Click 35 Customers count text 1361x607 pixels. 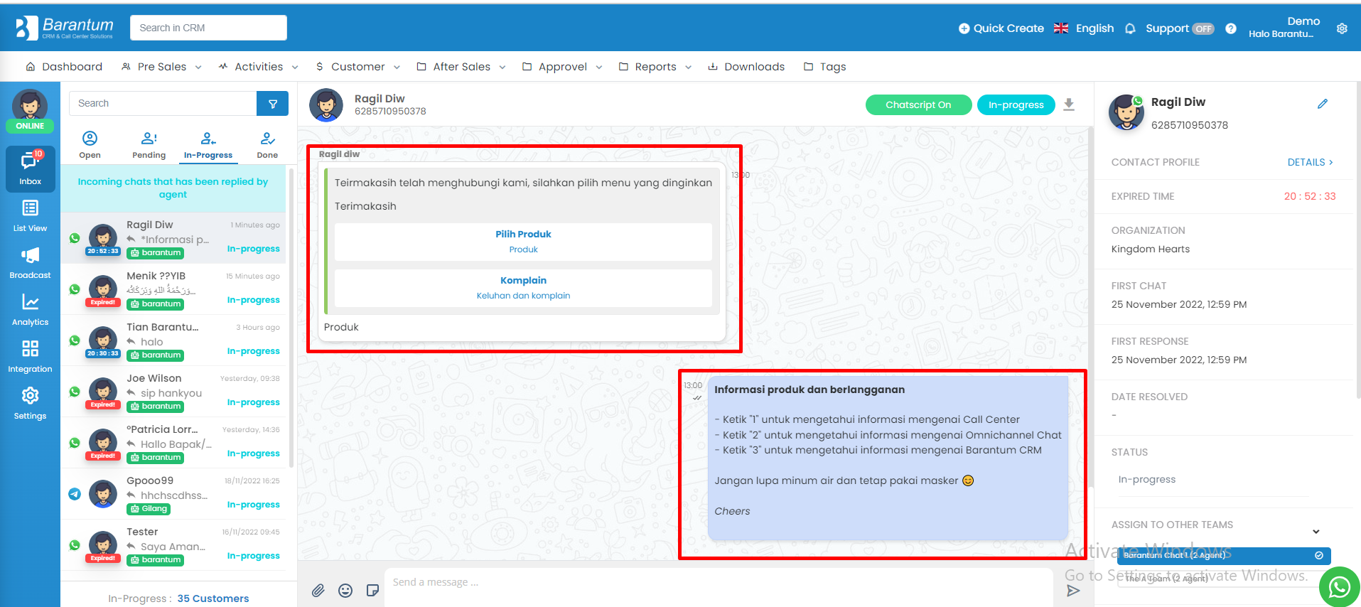[213, 598]
